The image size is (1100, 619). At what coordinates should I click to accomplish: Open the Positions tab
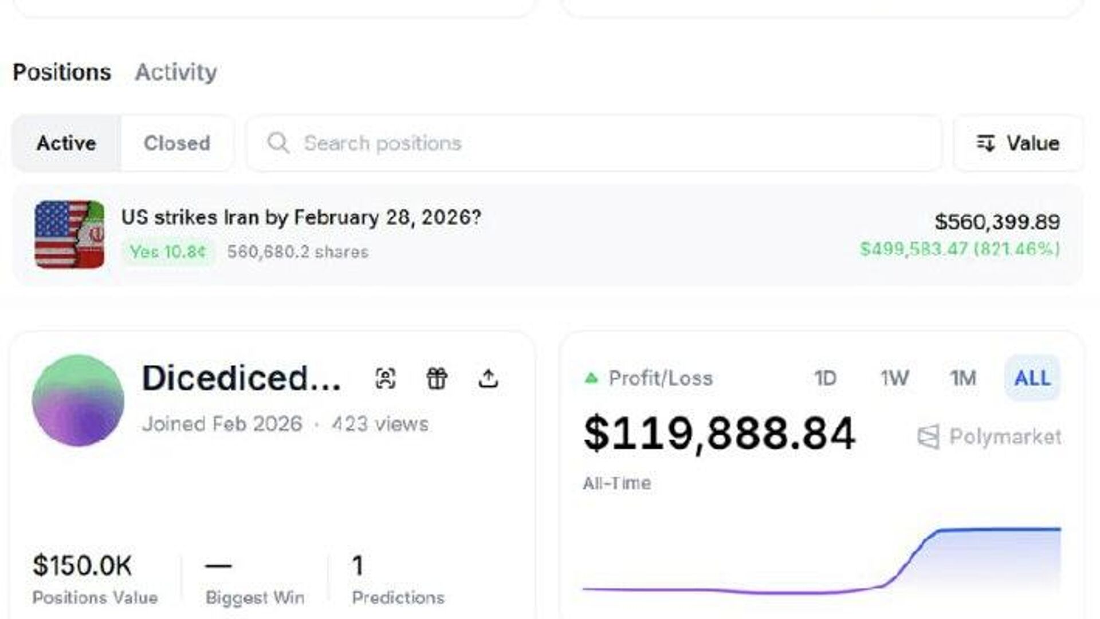tap(62, 72)
